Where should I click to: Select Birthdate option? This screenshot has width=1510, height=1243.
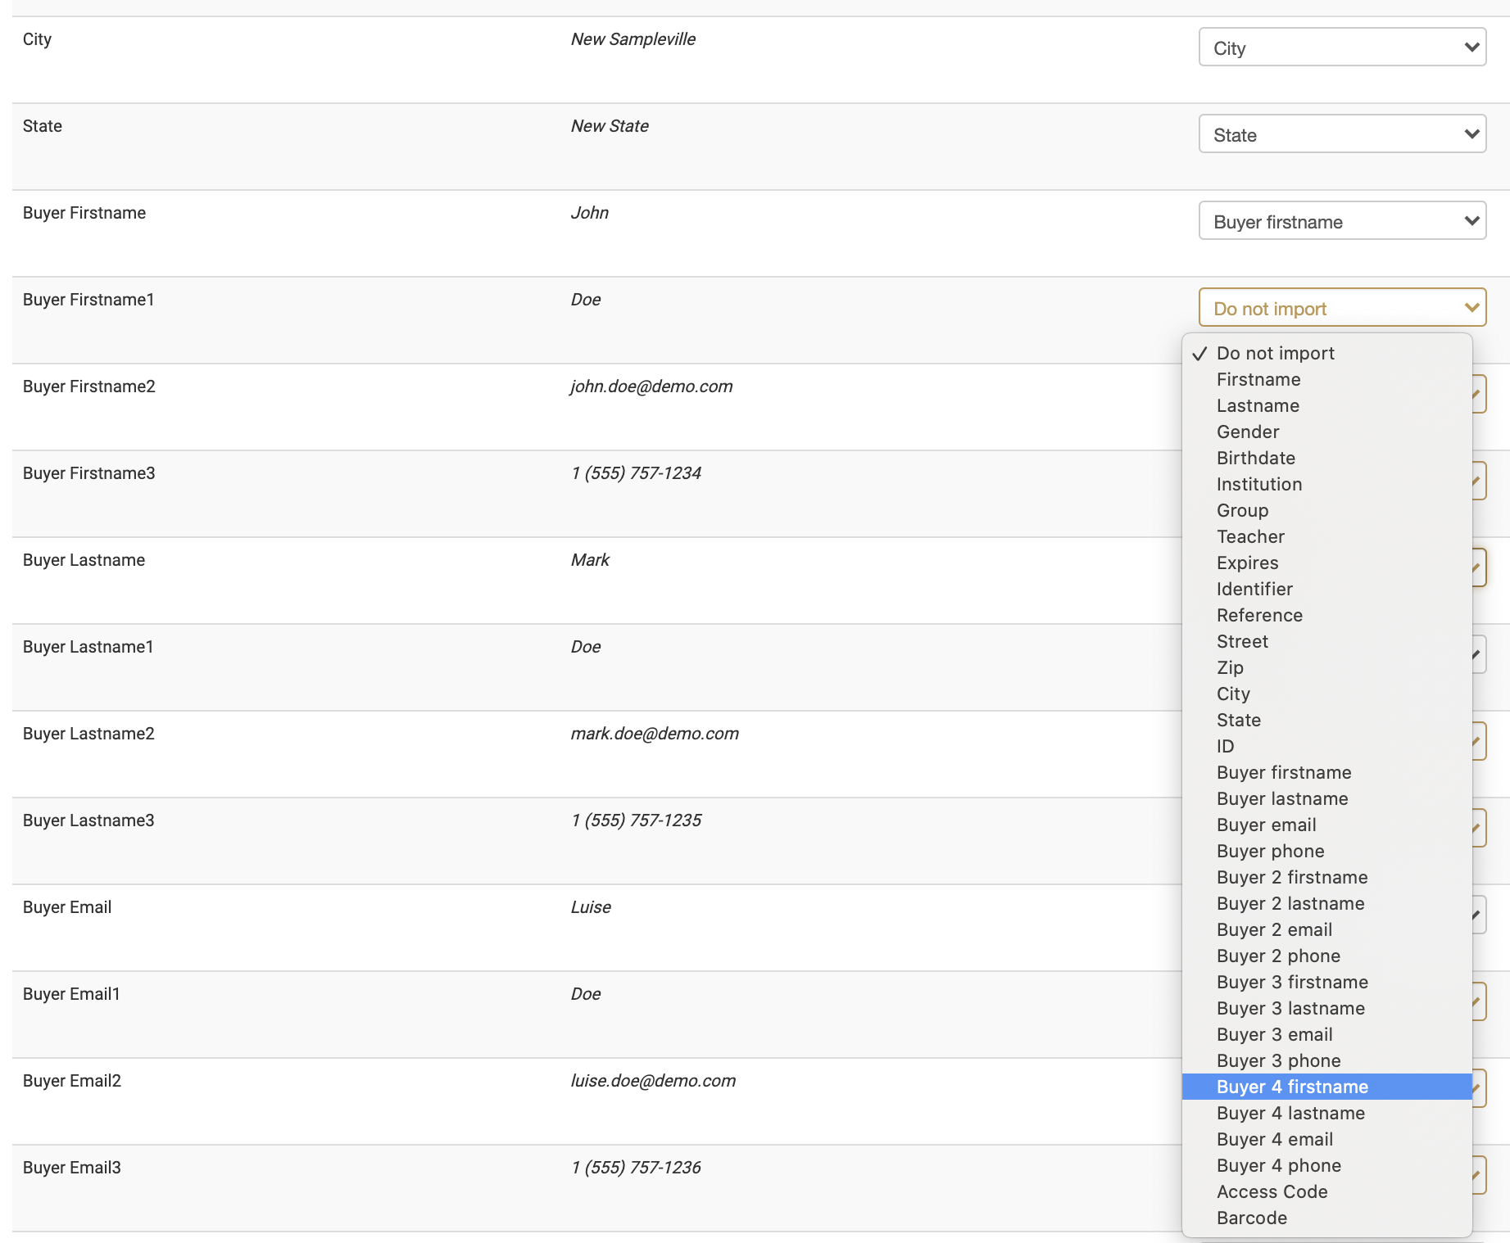[1327, 458]
